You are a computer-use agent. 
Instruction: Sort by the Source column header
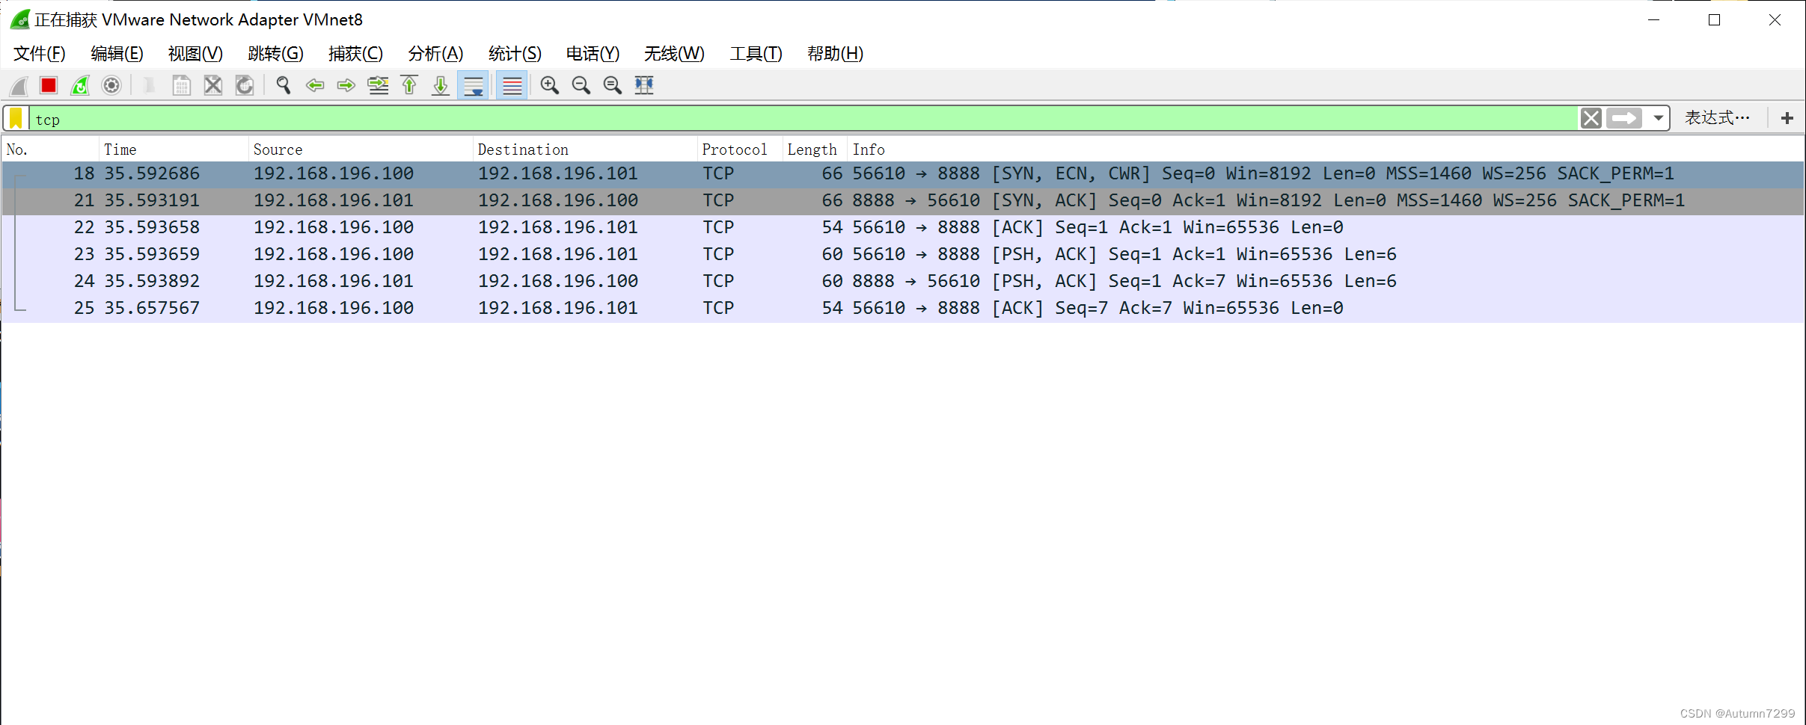[361, 149]
